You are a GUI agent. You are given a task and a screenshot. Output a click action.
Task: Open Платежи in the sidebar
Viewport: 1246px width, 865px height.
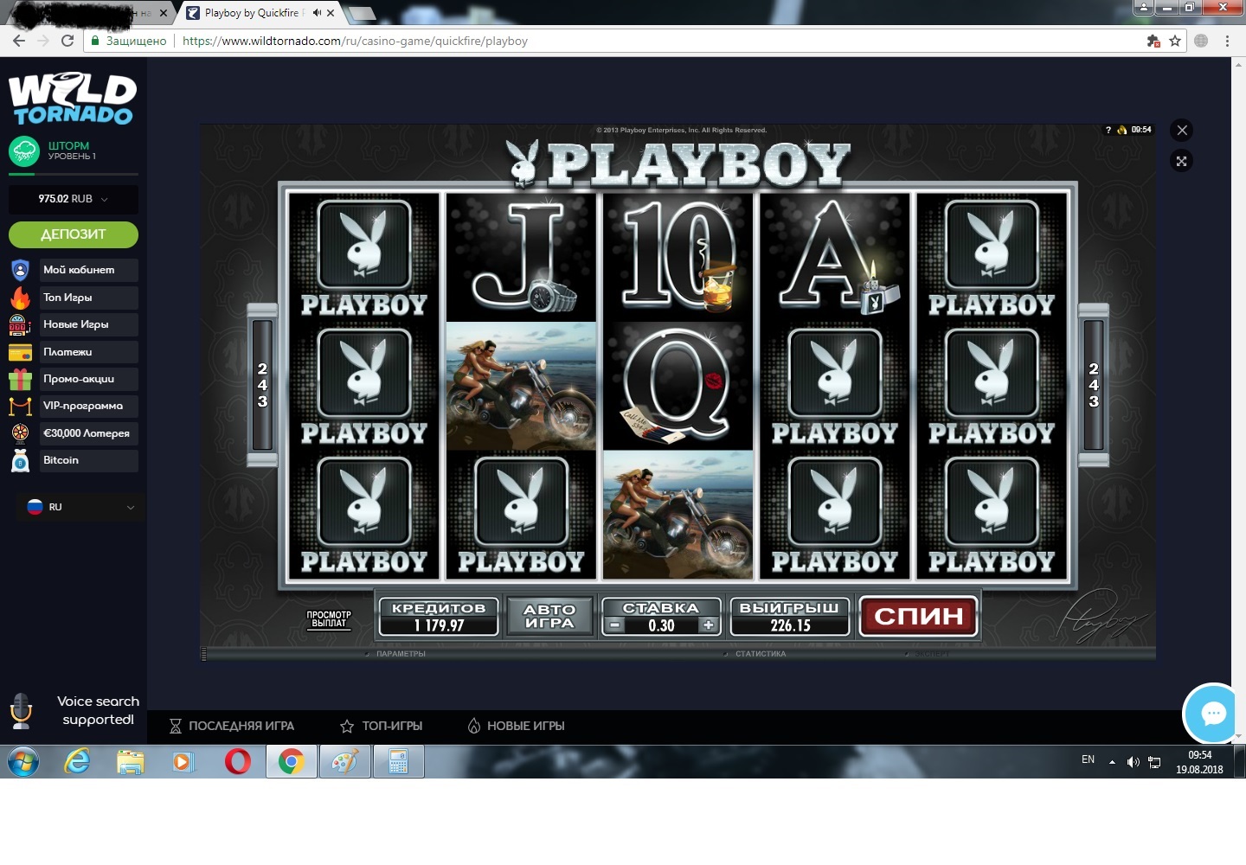(x=88, y=352)
